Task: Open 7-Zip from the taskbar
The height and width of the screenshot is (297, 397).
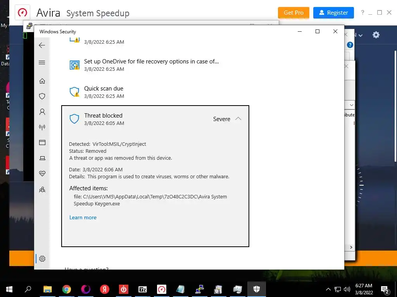Action: coord(143,289)
